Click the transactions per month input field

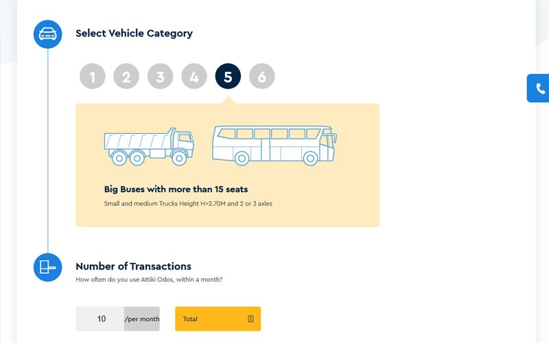pos(100,319)
